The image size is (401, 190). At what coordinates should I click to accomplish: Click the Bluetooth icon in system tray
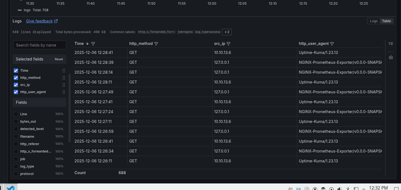pyautogui.click(x=348, y=189)
